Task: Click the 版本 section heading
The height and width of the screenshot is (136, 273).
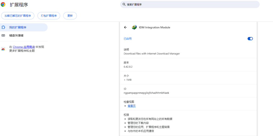Action: [x=126, y=63]
